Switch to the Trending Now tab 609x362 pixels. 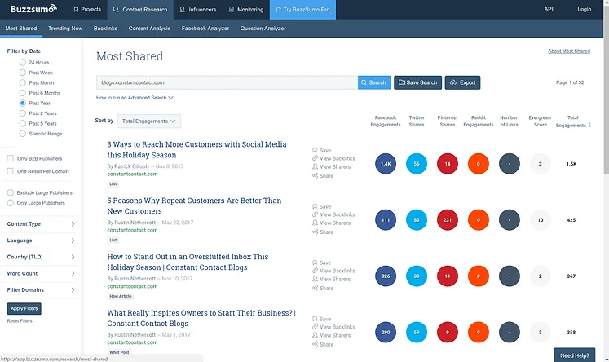click(x=65, y=29)
